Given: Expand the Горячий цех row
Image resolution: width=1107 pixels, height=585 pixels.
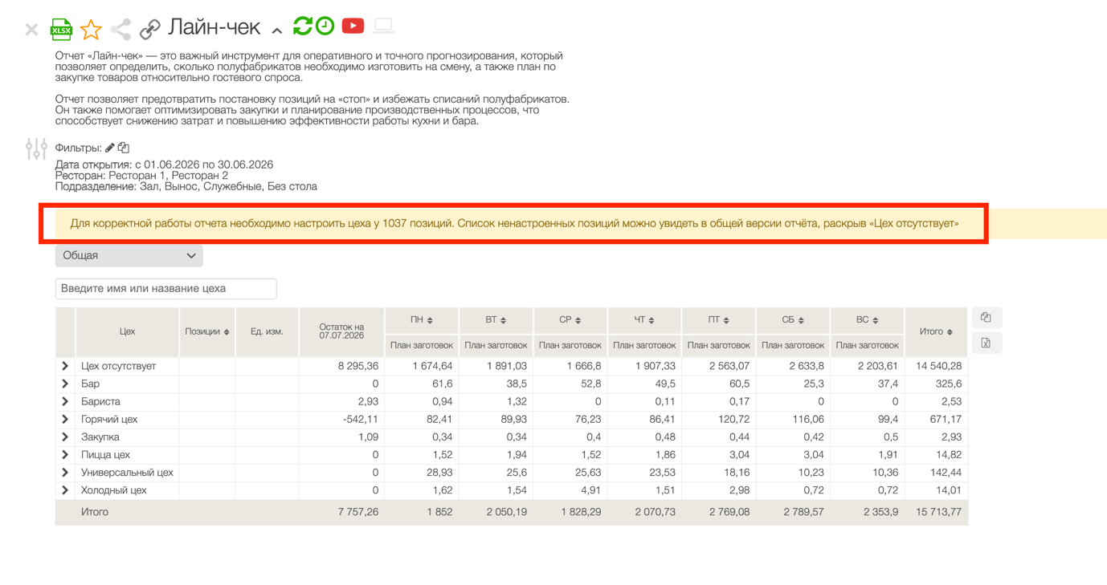Looking at the screenshot, I should (65, 419).
